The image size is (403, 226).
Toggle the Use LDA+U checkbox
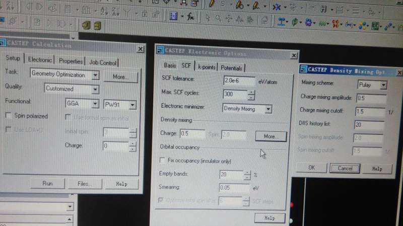(8, 129)
